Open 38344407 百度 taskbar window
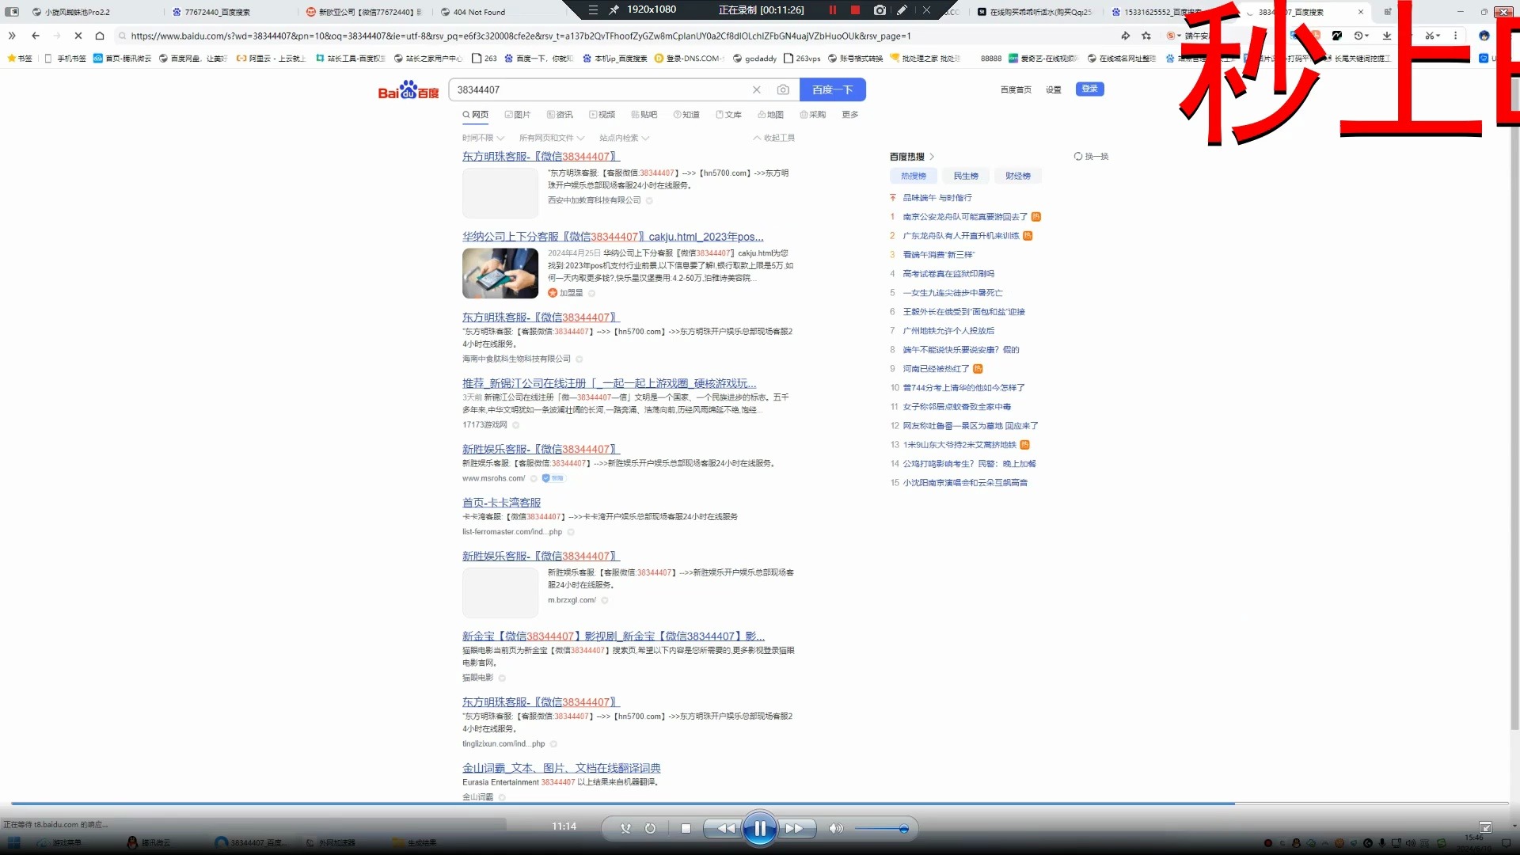1520x855 pixels. point(250,843)
